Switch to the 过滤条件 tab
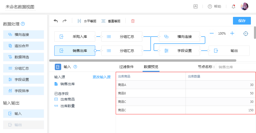 (126, 67)
